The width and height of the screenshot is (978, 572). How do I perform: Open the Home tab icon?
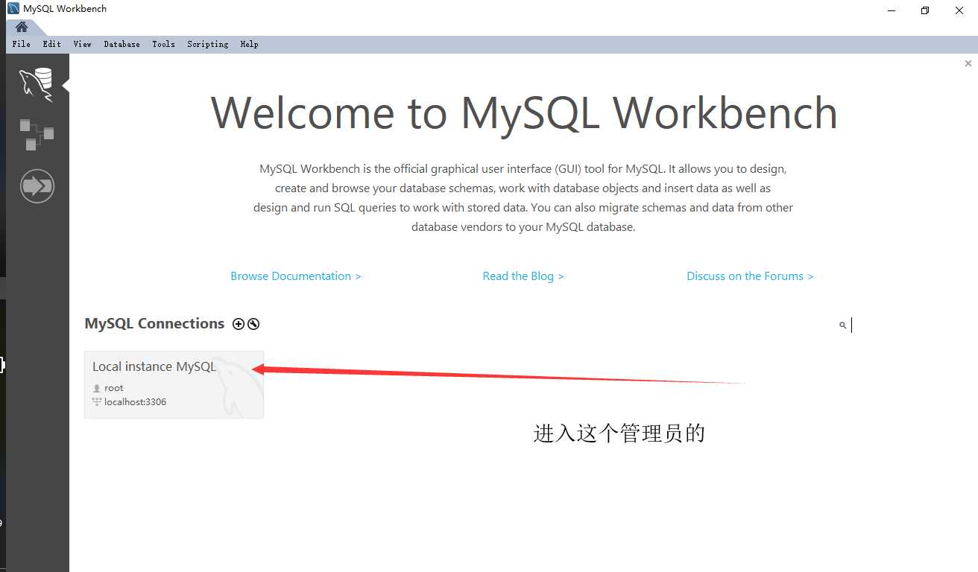pyautogui.click(x=22, y=27)
